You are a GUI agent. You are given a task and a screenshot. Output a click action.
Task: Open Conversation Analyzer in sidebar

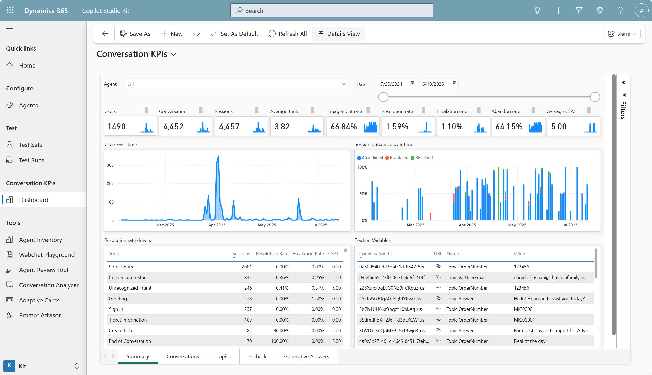[49, 285]
